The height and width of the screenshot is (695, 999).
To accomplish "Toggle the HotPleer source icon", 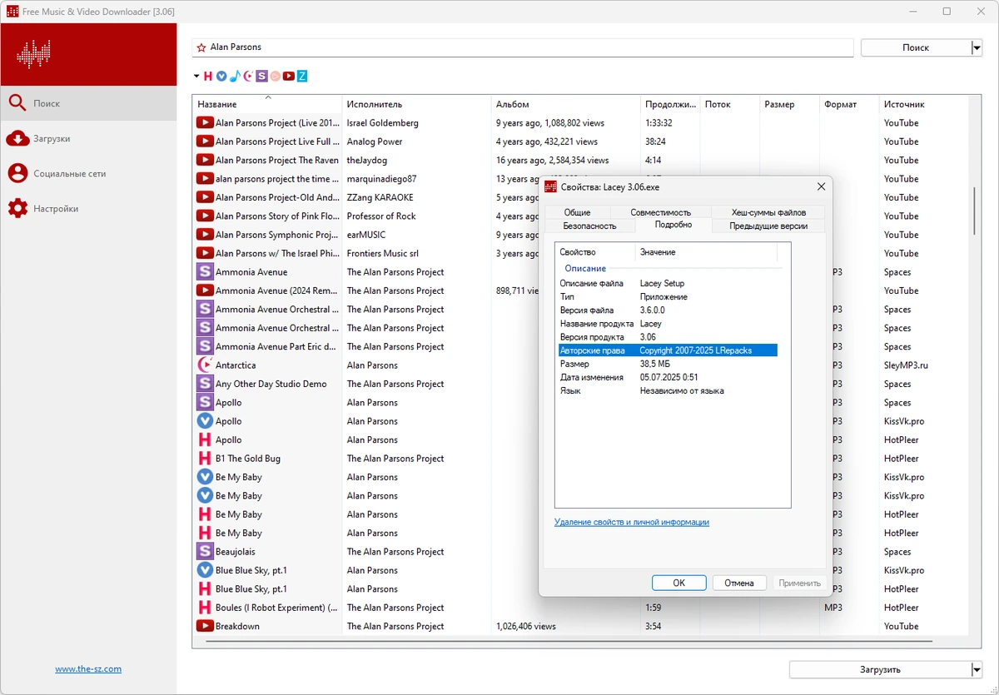I will pyautogui.click(x=208, y=76).
